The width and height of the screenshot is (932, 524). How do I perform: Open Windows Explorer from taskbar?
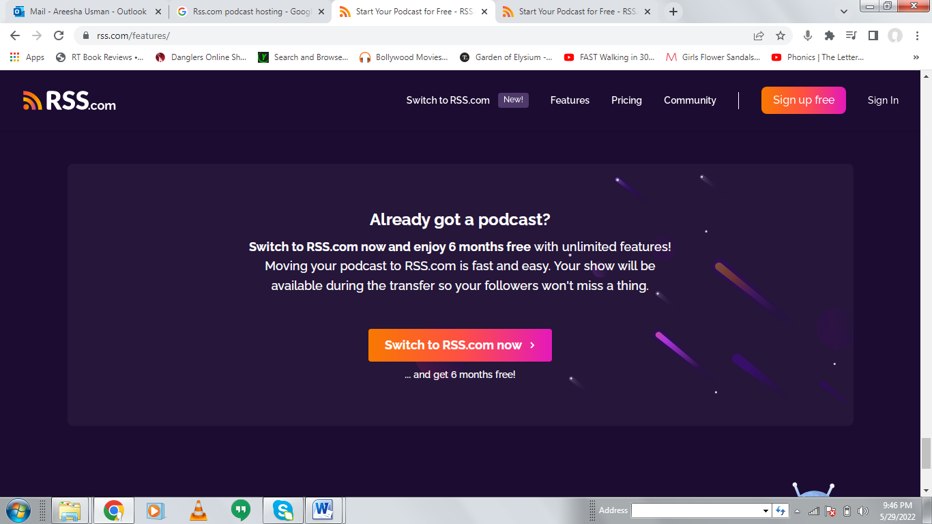70,510
